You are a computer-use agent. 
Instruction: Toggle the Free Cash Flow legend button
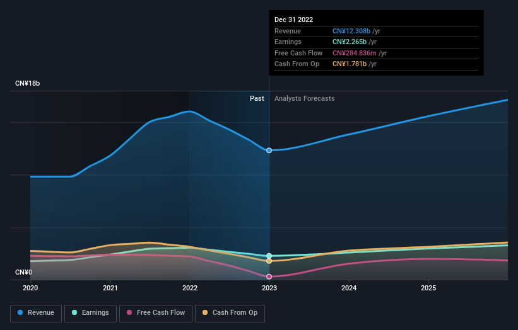[x=156, y=313]
